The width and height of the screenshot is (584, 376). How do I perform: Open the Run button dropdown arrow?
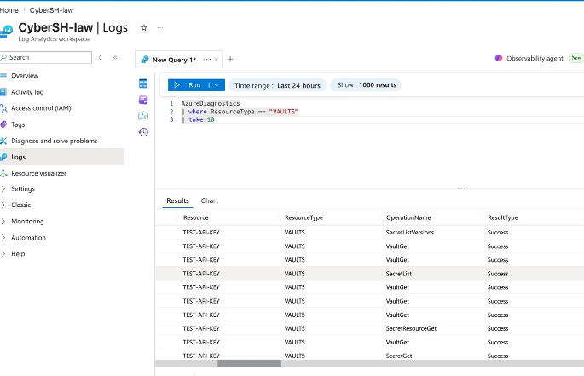[217, 85]
